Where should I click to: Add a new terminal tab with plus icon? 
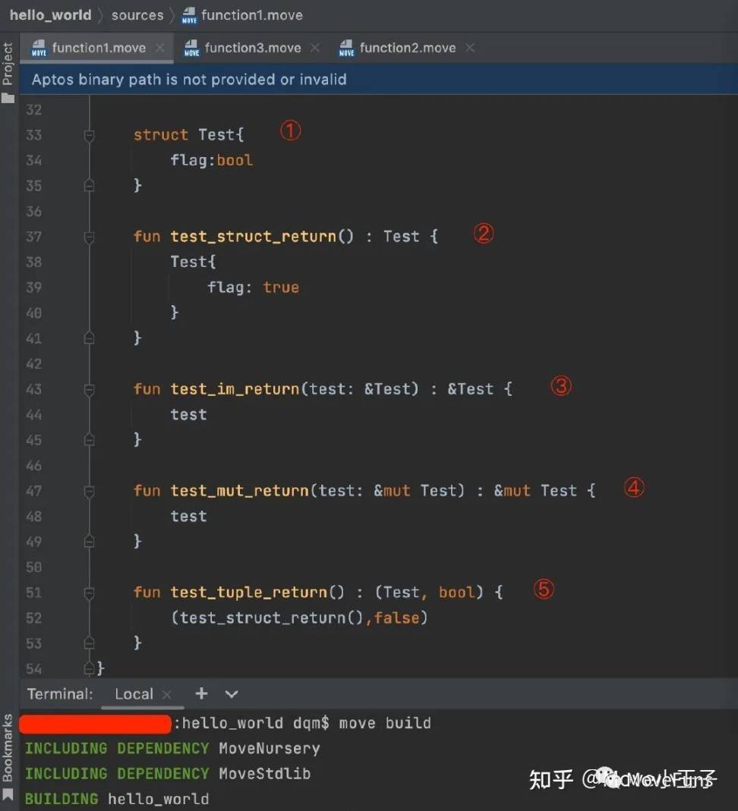pyautogui.click(x=201, y=693)
